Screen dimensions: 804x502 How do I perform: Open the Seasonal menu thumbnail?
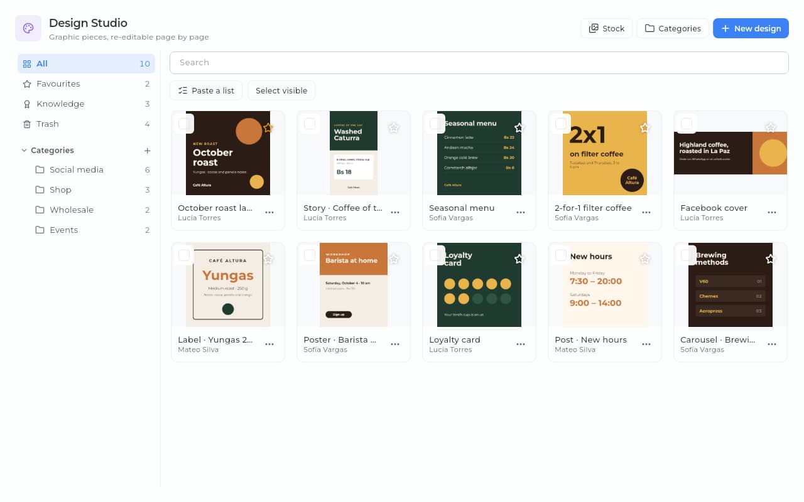point(479,153)
